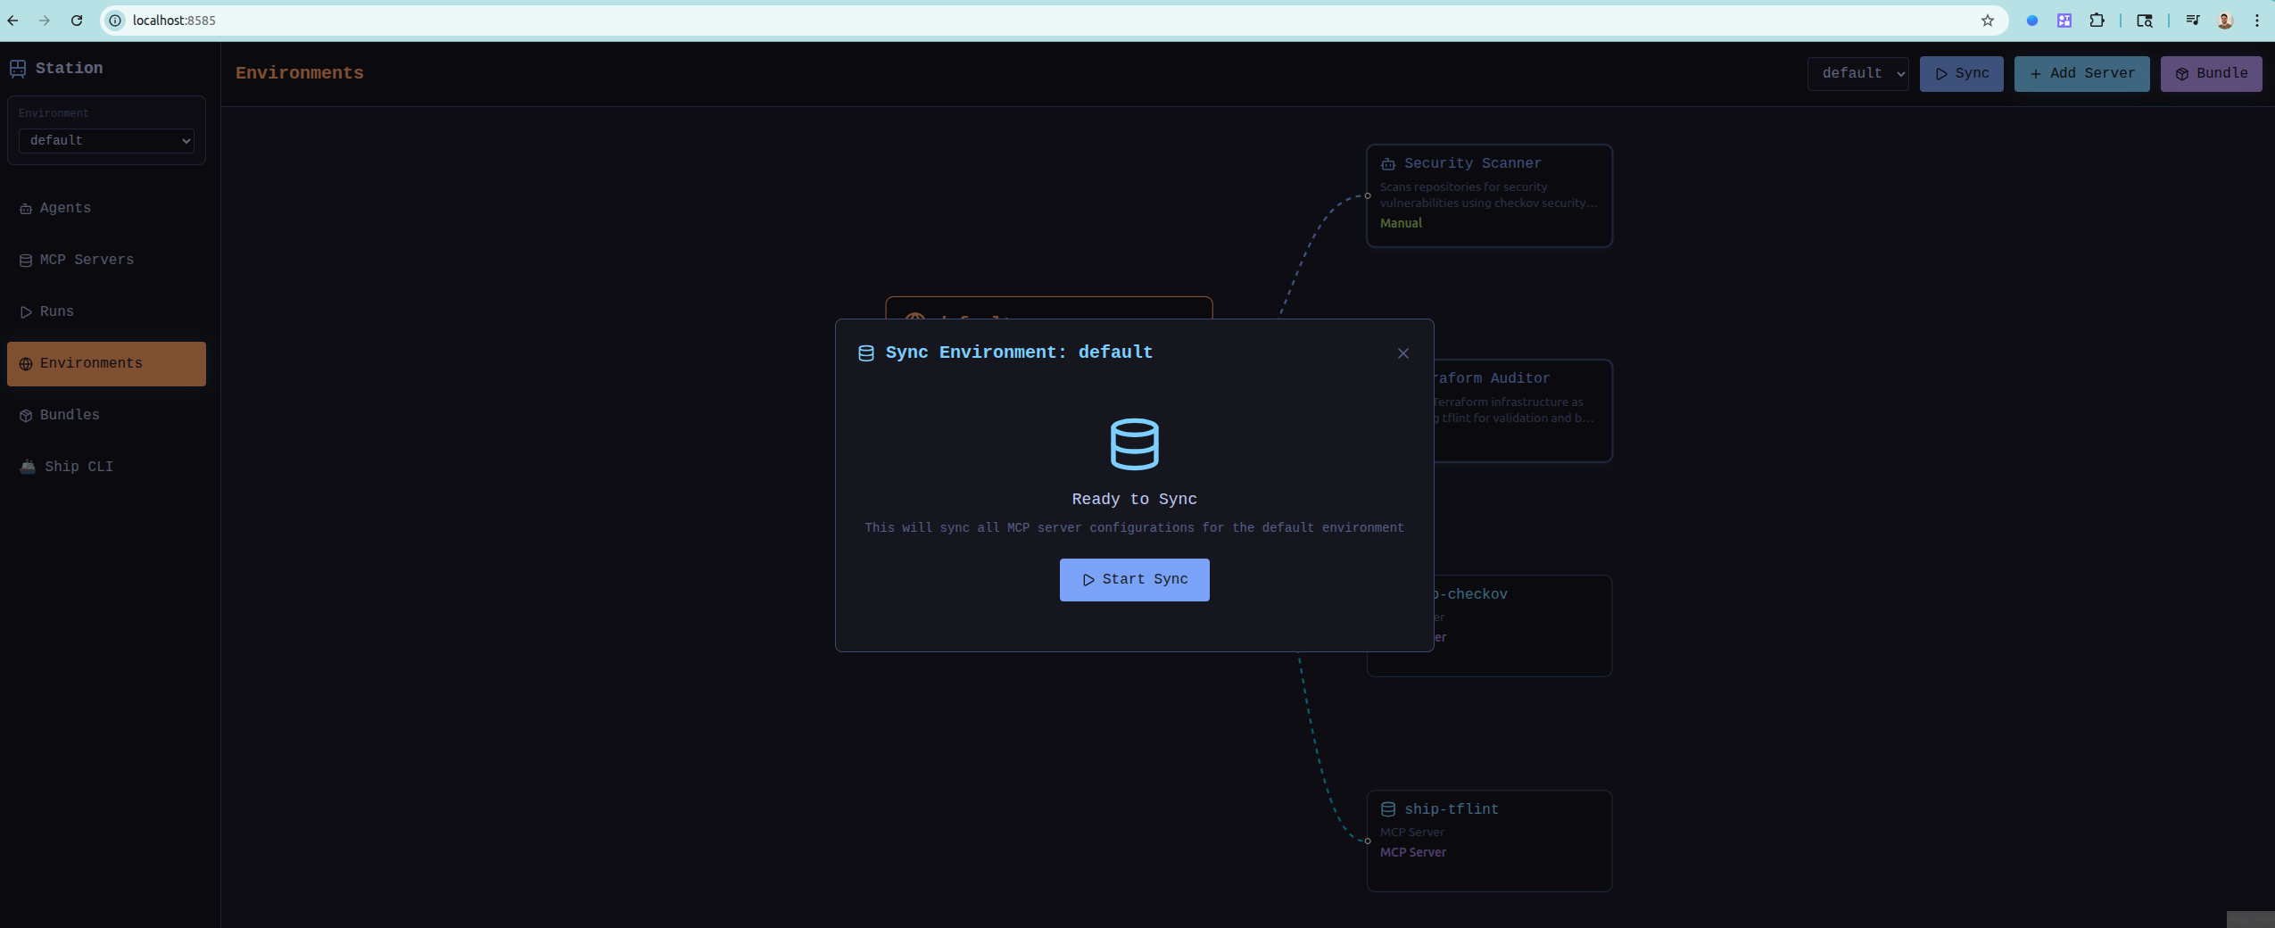2275x928 pixels.
Task: Click the Terraform Auditor card title
Action: pyautogui.click(x=1490, y=378)
